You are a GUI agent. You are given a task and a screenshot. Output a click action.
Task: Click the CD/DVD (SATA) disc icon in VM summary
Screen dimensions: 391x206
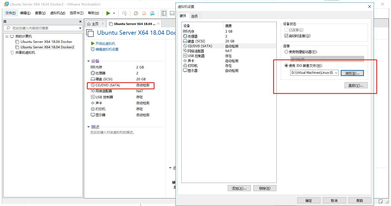[x=93, y=85]
